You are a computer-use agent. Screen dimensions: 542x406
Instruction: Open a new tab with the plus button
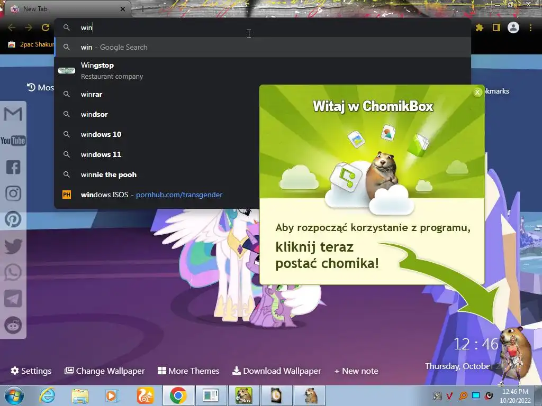142,10
